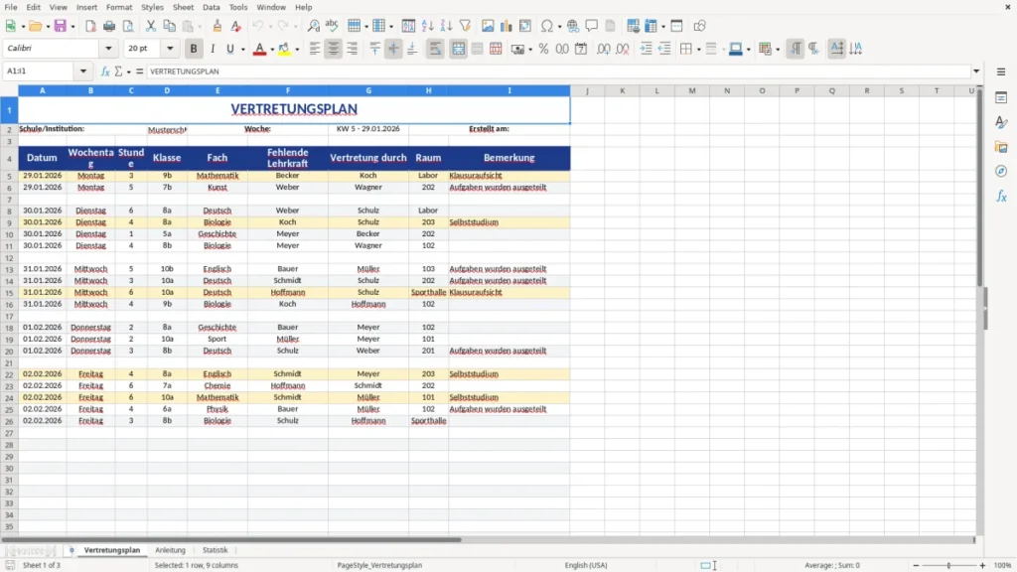Open Draw Functions shapes icon
The image size is (1017, 572).
[699, 26]
